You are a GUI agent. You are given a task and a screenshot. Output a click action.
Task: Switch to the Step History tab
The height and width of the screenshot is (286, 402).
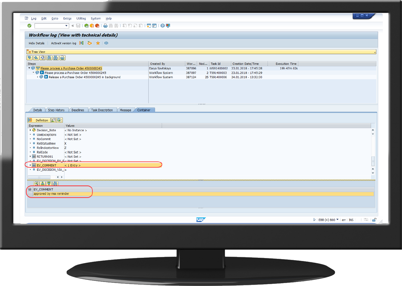pyautogui.click(x=56, y=110)
